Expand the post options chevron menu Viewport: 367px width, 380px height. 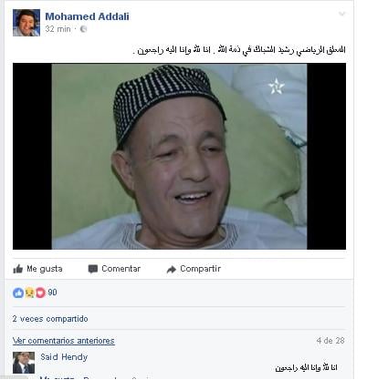(x=342, y=14)
